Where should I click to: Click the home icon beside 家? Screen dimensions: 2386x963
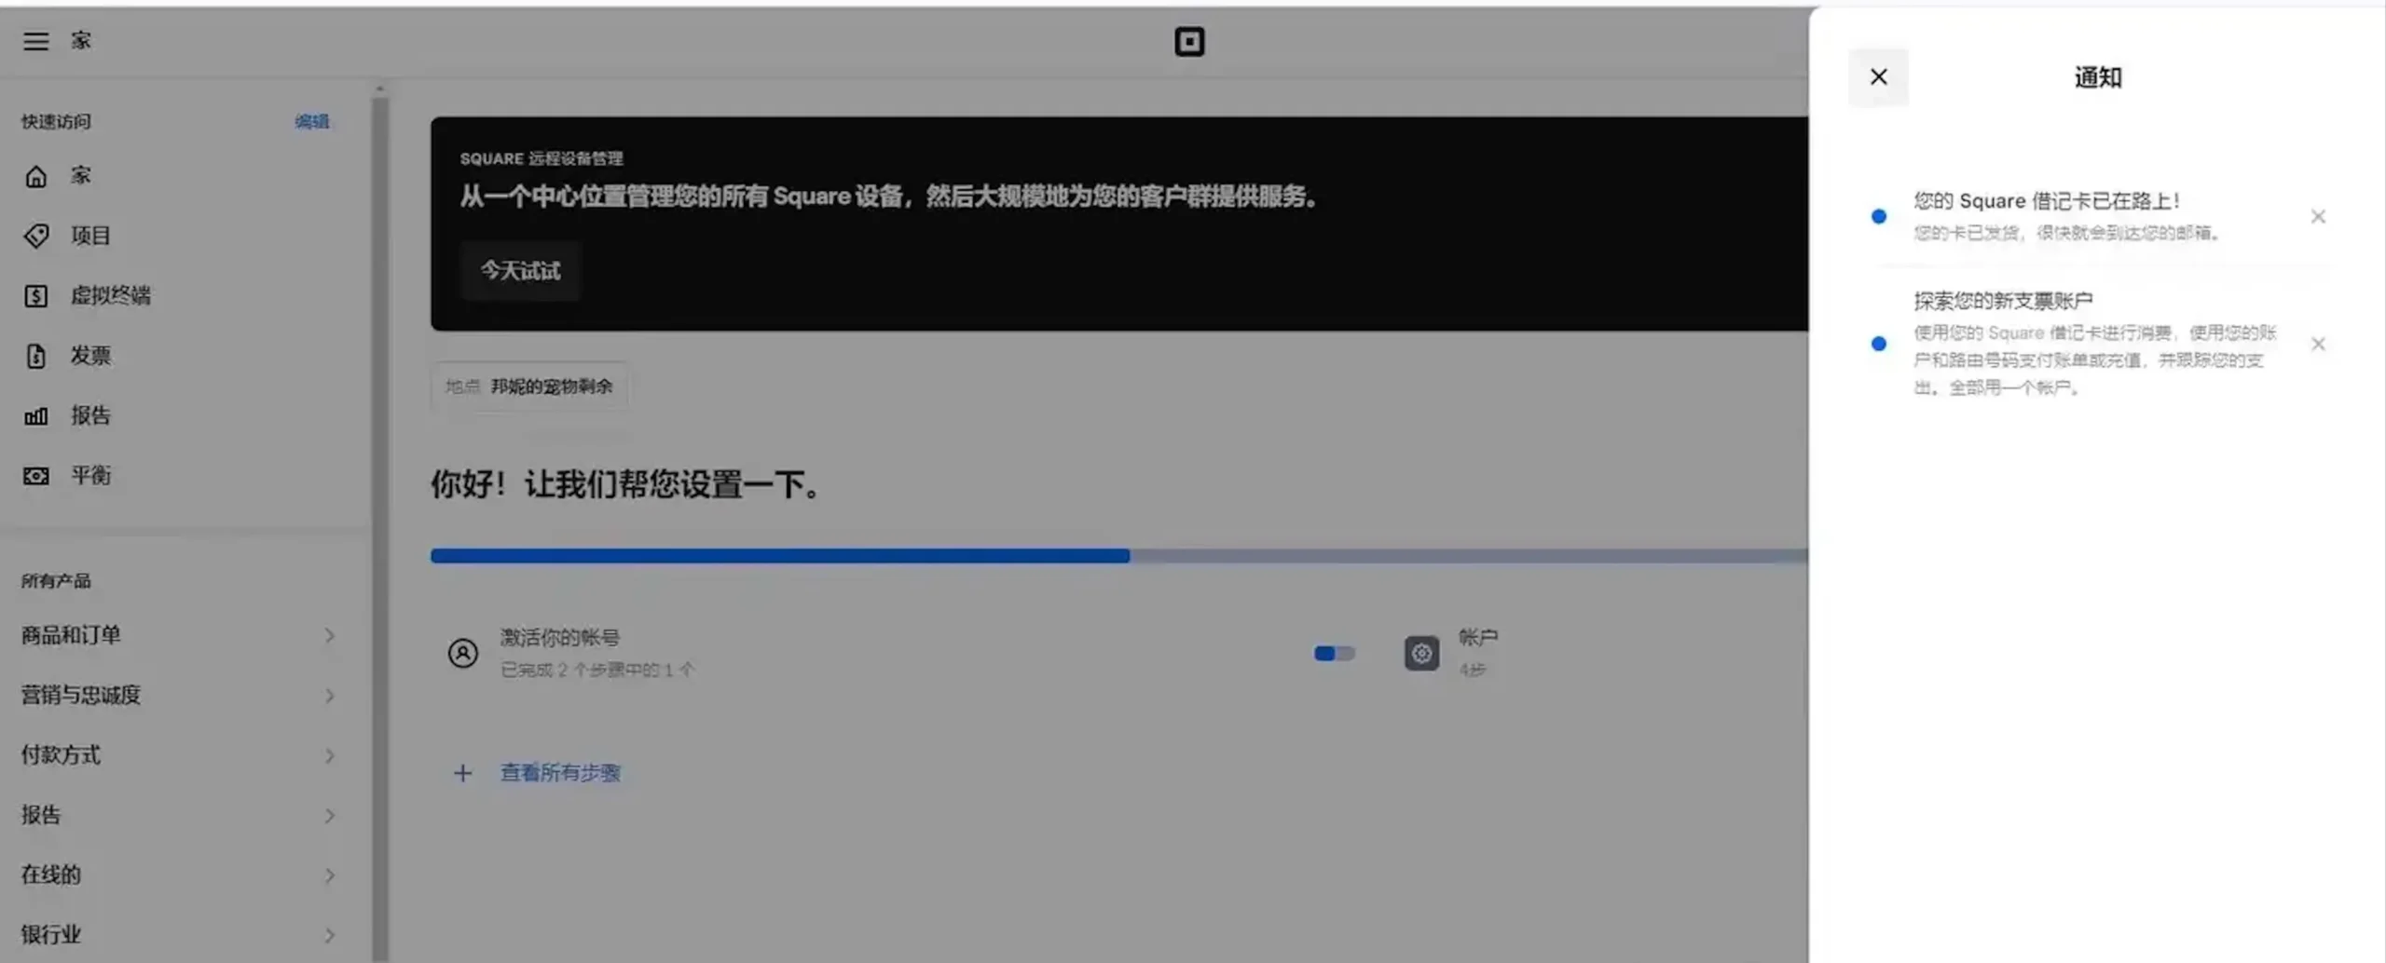click(x=35, y=176)
